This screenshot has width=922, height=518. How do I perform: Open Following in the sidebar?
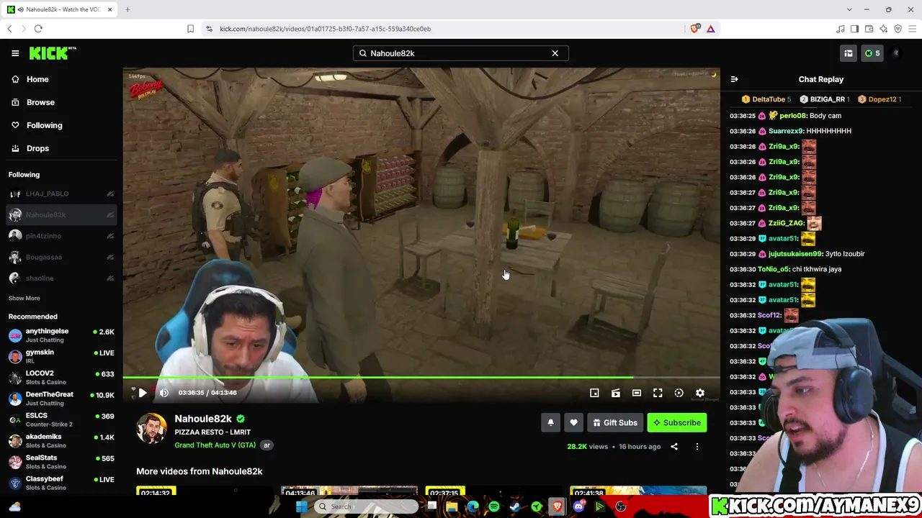point(44,125)
